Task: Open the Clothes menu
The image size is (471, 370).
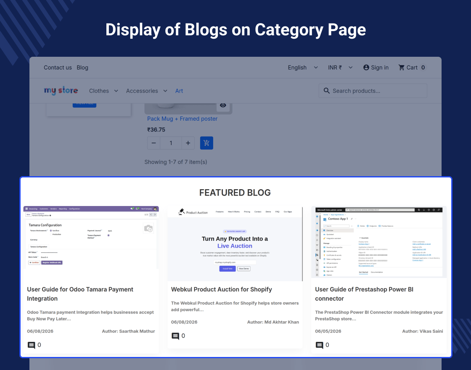Action: (x=99, y=91)
